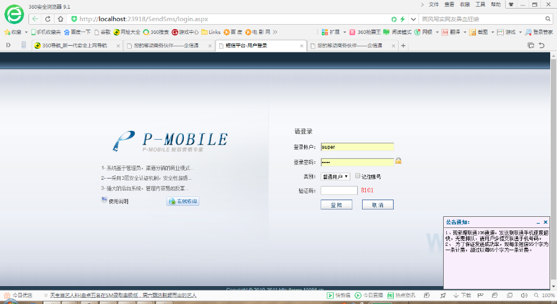Restore closed tab with undo arrow icon

[542, 45]
